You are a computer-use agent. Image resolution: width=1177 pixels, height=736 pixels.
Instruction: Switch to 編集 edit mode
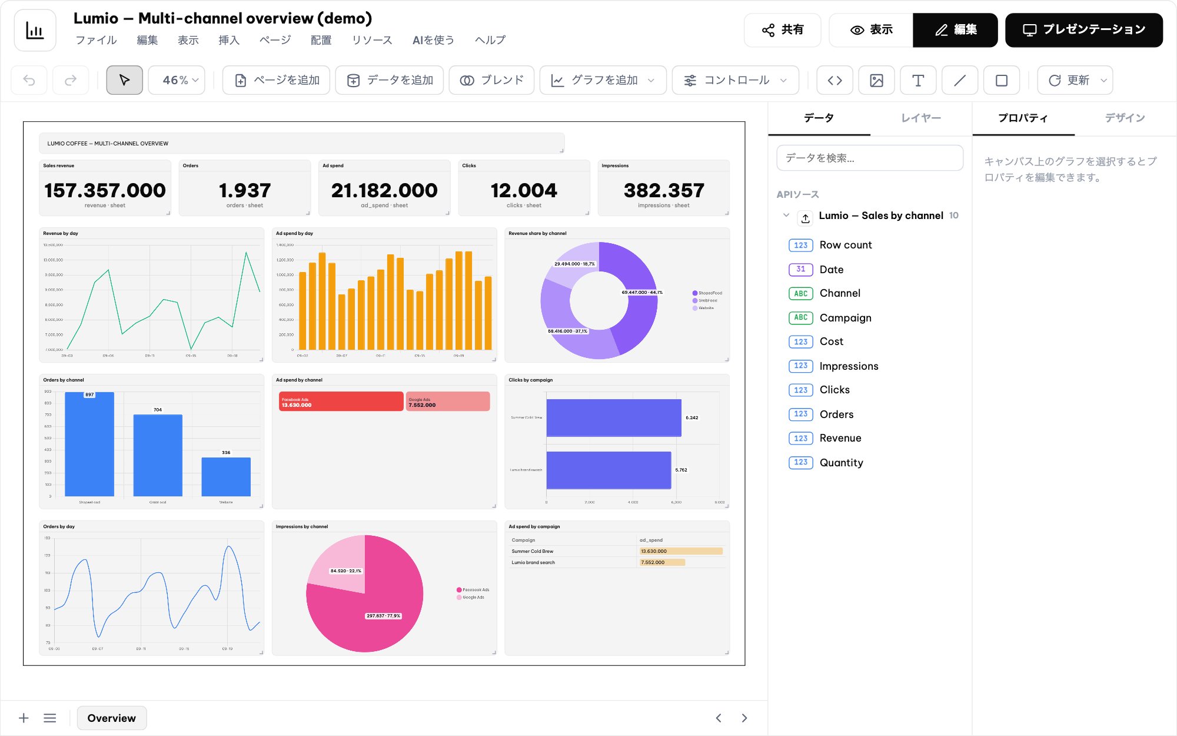pyautogui.click(x=955, y=30)
